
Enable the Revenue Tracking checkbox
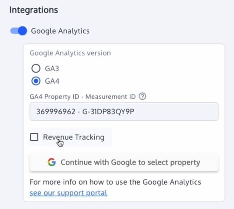point(34,137)
